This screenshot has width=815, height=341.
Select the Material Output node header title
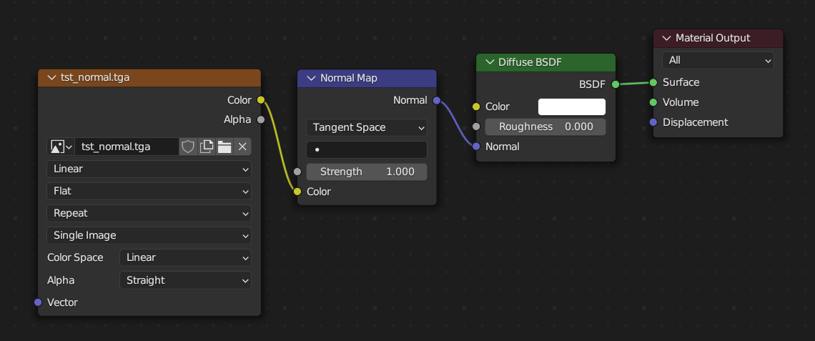713,38
